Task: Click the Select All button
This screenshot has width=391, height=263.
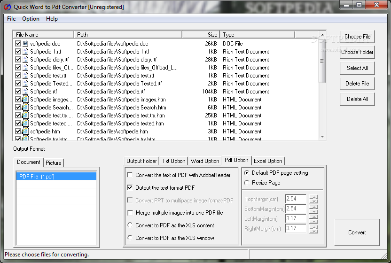Action: (357, 68)
